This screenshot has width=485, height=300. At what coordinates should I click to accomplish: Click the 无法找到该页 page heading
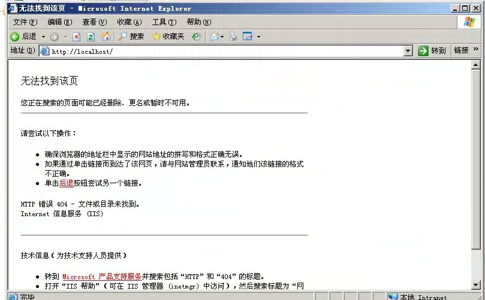point(49,81)
